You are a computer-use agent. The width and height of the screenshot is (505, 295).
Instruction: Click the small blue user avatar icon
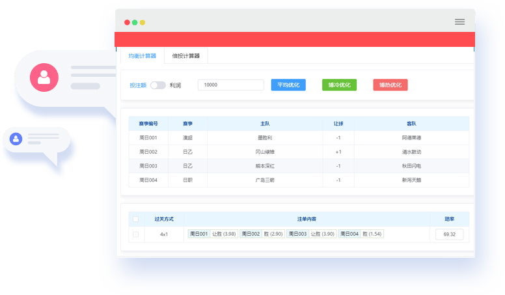[16, 139]
